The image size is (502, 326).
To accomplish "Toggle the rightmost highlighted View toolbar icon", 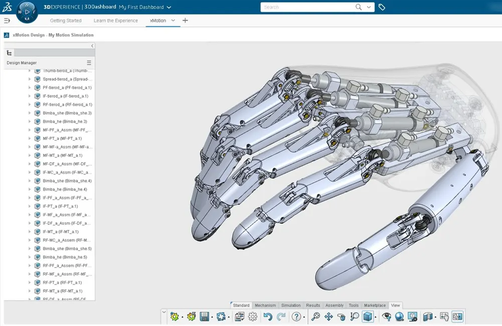I will [457, 316].
